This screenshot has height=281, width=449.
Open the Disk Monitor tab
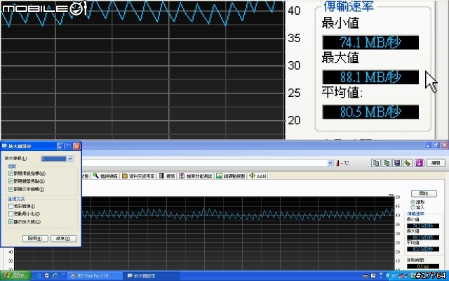pos(231,176)
